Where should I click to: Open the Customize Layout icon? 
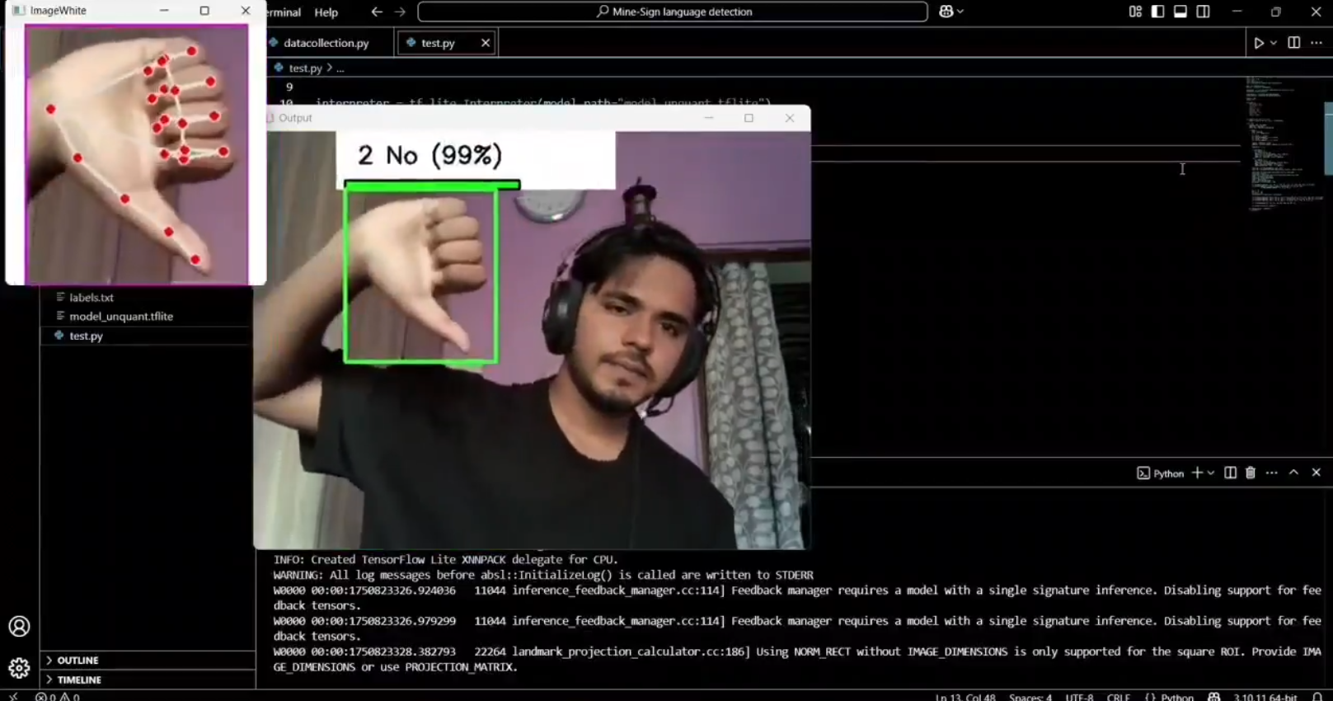1135,12
